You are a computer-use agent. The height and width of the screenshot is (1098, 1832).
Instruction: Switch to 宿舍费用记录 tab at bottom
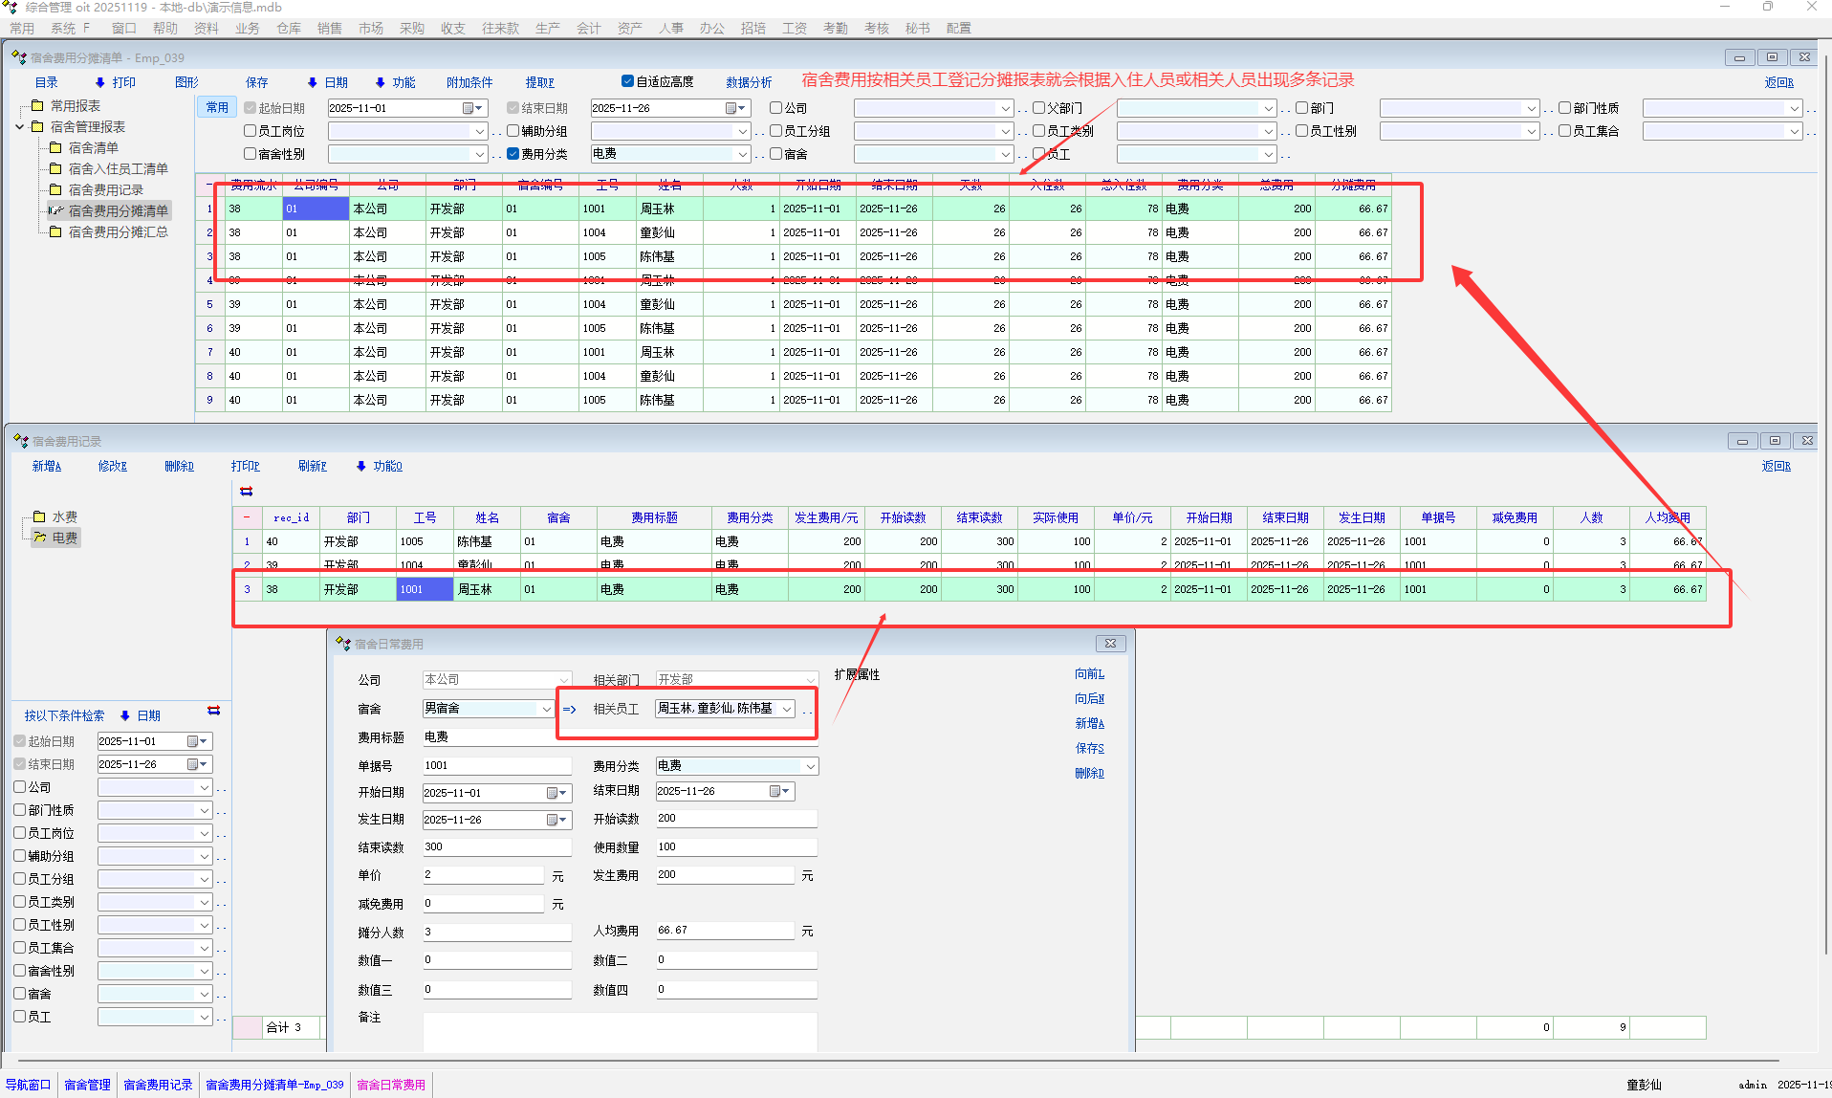point(158,1085)
